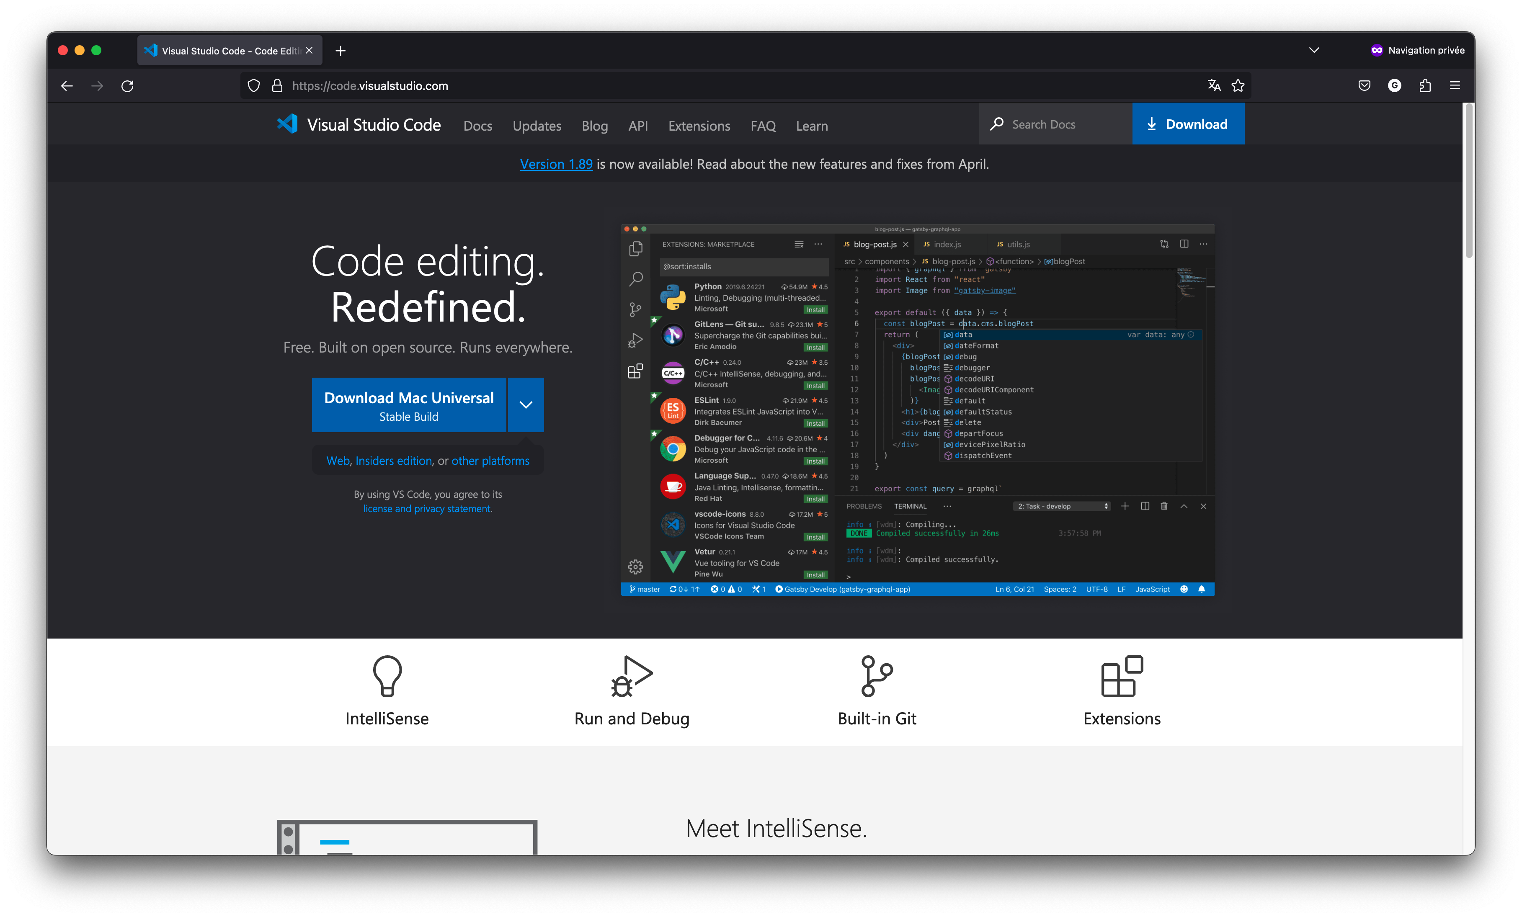
Task: Click the Navigation privée indicator
Action: tap(1417, 50)
